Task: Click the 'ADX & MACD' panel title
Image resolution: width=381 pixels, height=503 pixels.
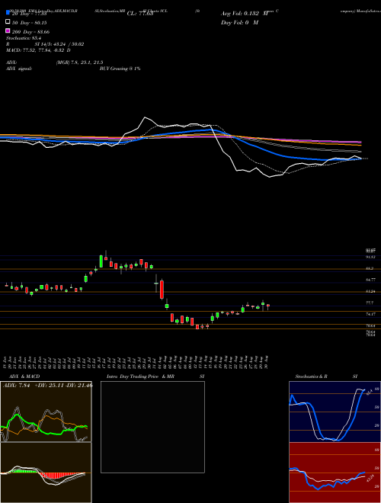Action: click(24, 376)
